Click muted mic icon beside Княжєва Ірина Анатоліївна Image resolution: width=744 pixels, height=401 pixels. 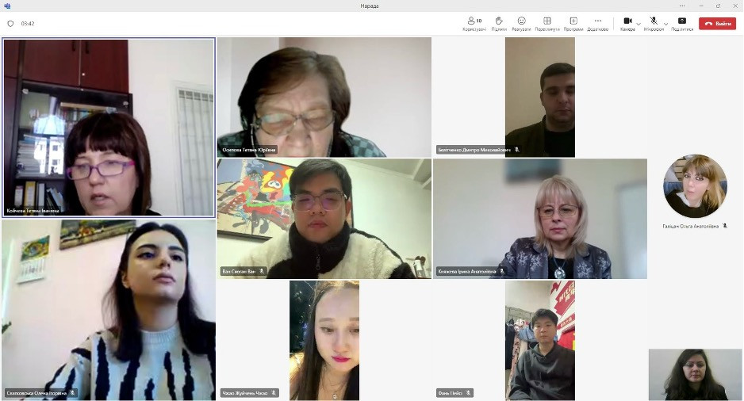(x=501, y=272)
